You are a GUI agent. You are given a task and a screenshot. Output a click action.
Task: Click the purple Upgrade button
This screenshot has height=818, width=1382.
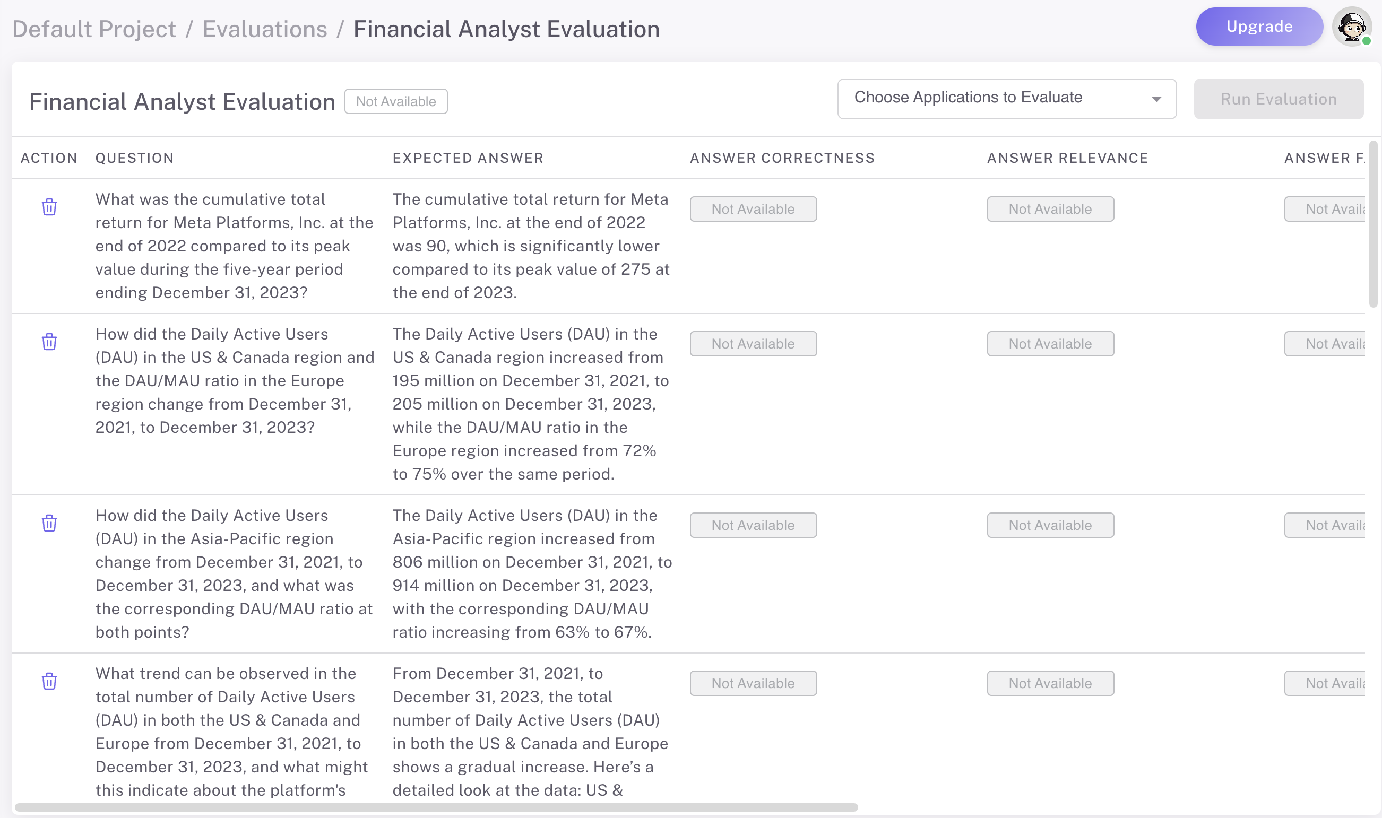(x=1258, y=27)
